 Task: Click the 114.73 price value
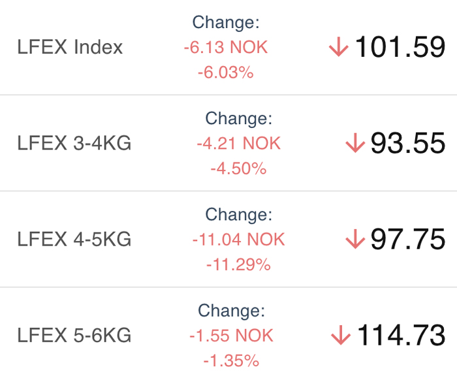pyautogui.click(x=402, y=335)
